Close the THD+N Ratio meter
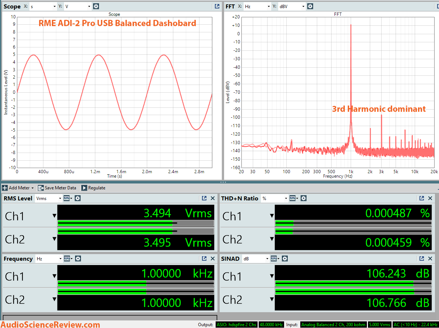 pyautogui.click(x=430, y=198)
